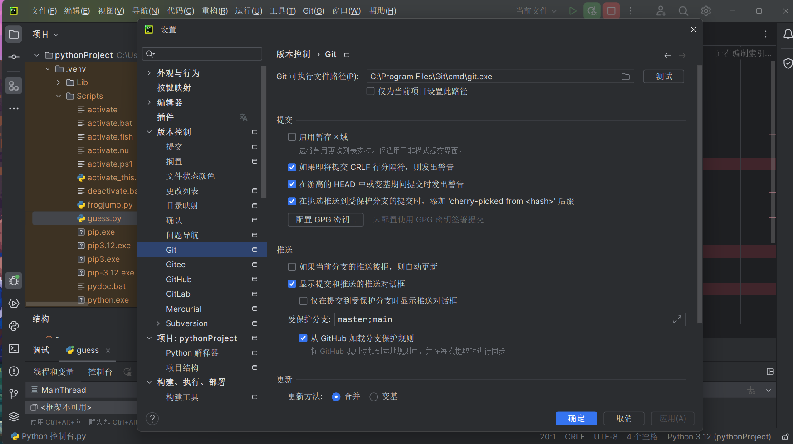Navigate back with the left arrow in settings
793x444 pixels.
668,56
